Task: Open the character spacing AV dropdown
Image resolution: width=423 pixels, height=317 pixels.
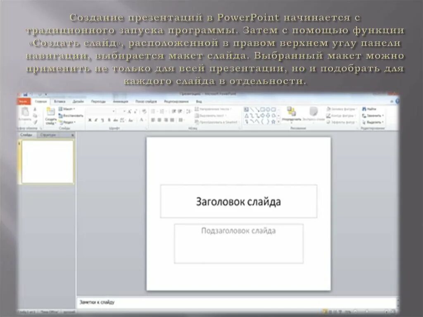Action: 122,120
